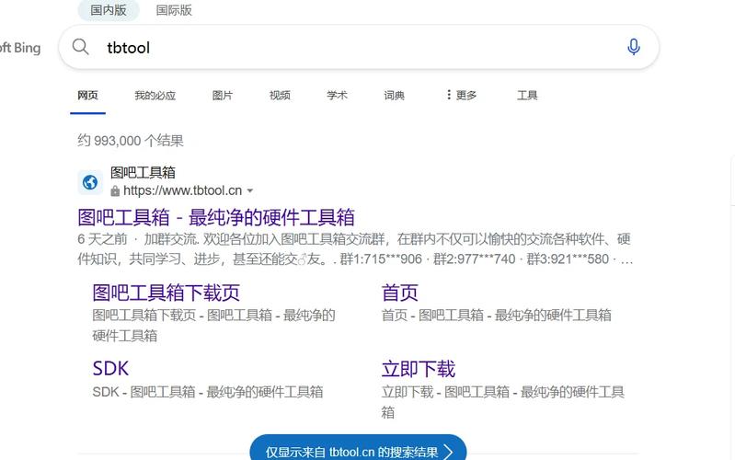Click the 图吧工具箱 site name above URL
The width and height of the screenshot is (735, 460).
(x=143, y=173)
